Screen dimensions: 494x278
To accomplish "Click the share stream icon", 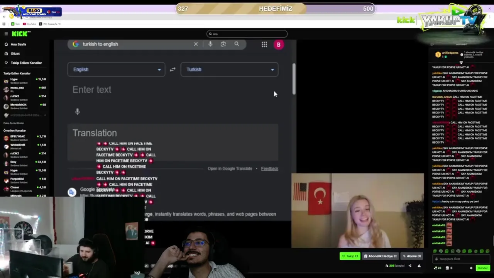I will coord(410,266).
